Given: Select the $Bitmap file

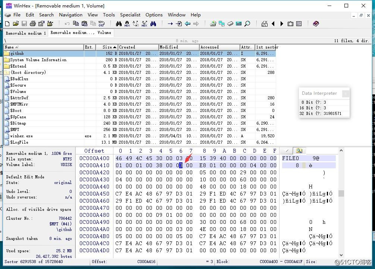Looking at the screenshot, I should click(140, 123).
